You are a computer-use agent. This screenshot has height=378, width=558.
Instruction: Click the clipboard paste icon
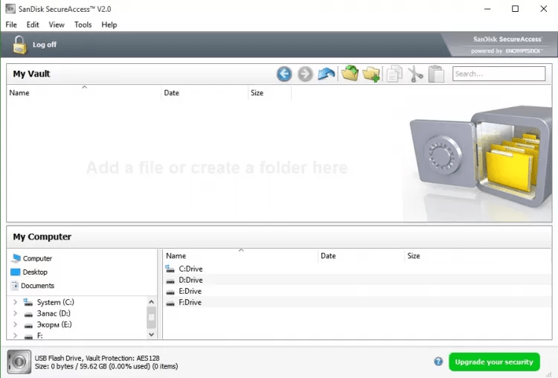coord(436,74)
